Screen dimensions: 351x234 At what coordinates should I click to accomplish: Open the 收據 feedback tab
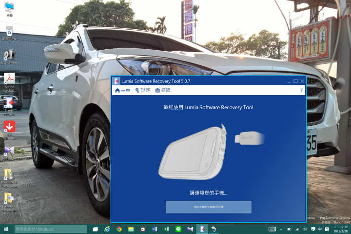click(163, 90)
